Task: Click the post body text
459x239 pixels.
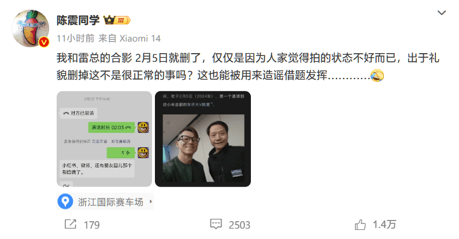Action: click(x=247, y=66)
